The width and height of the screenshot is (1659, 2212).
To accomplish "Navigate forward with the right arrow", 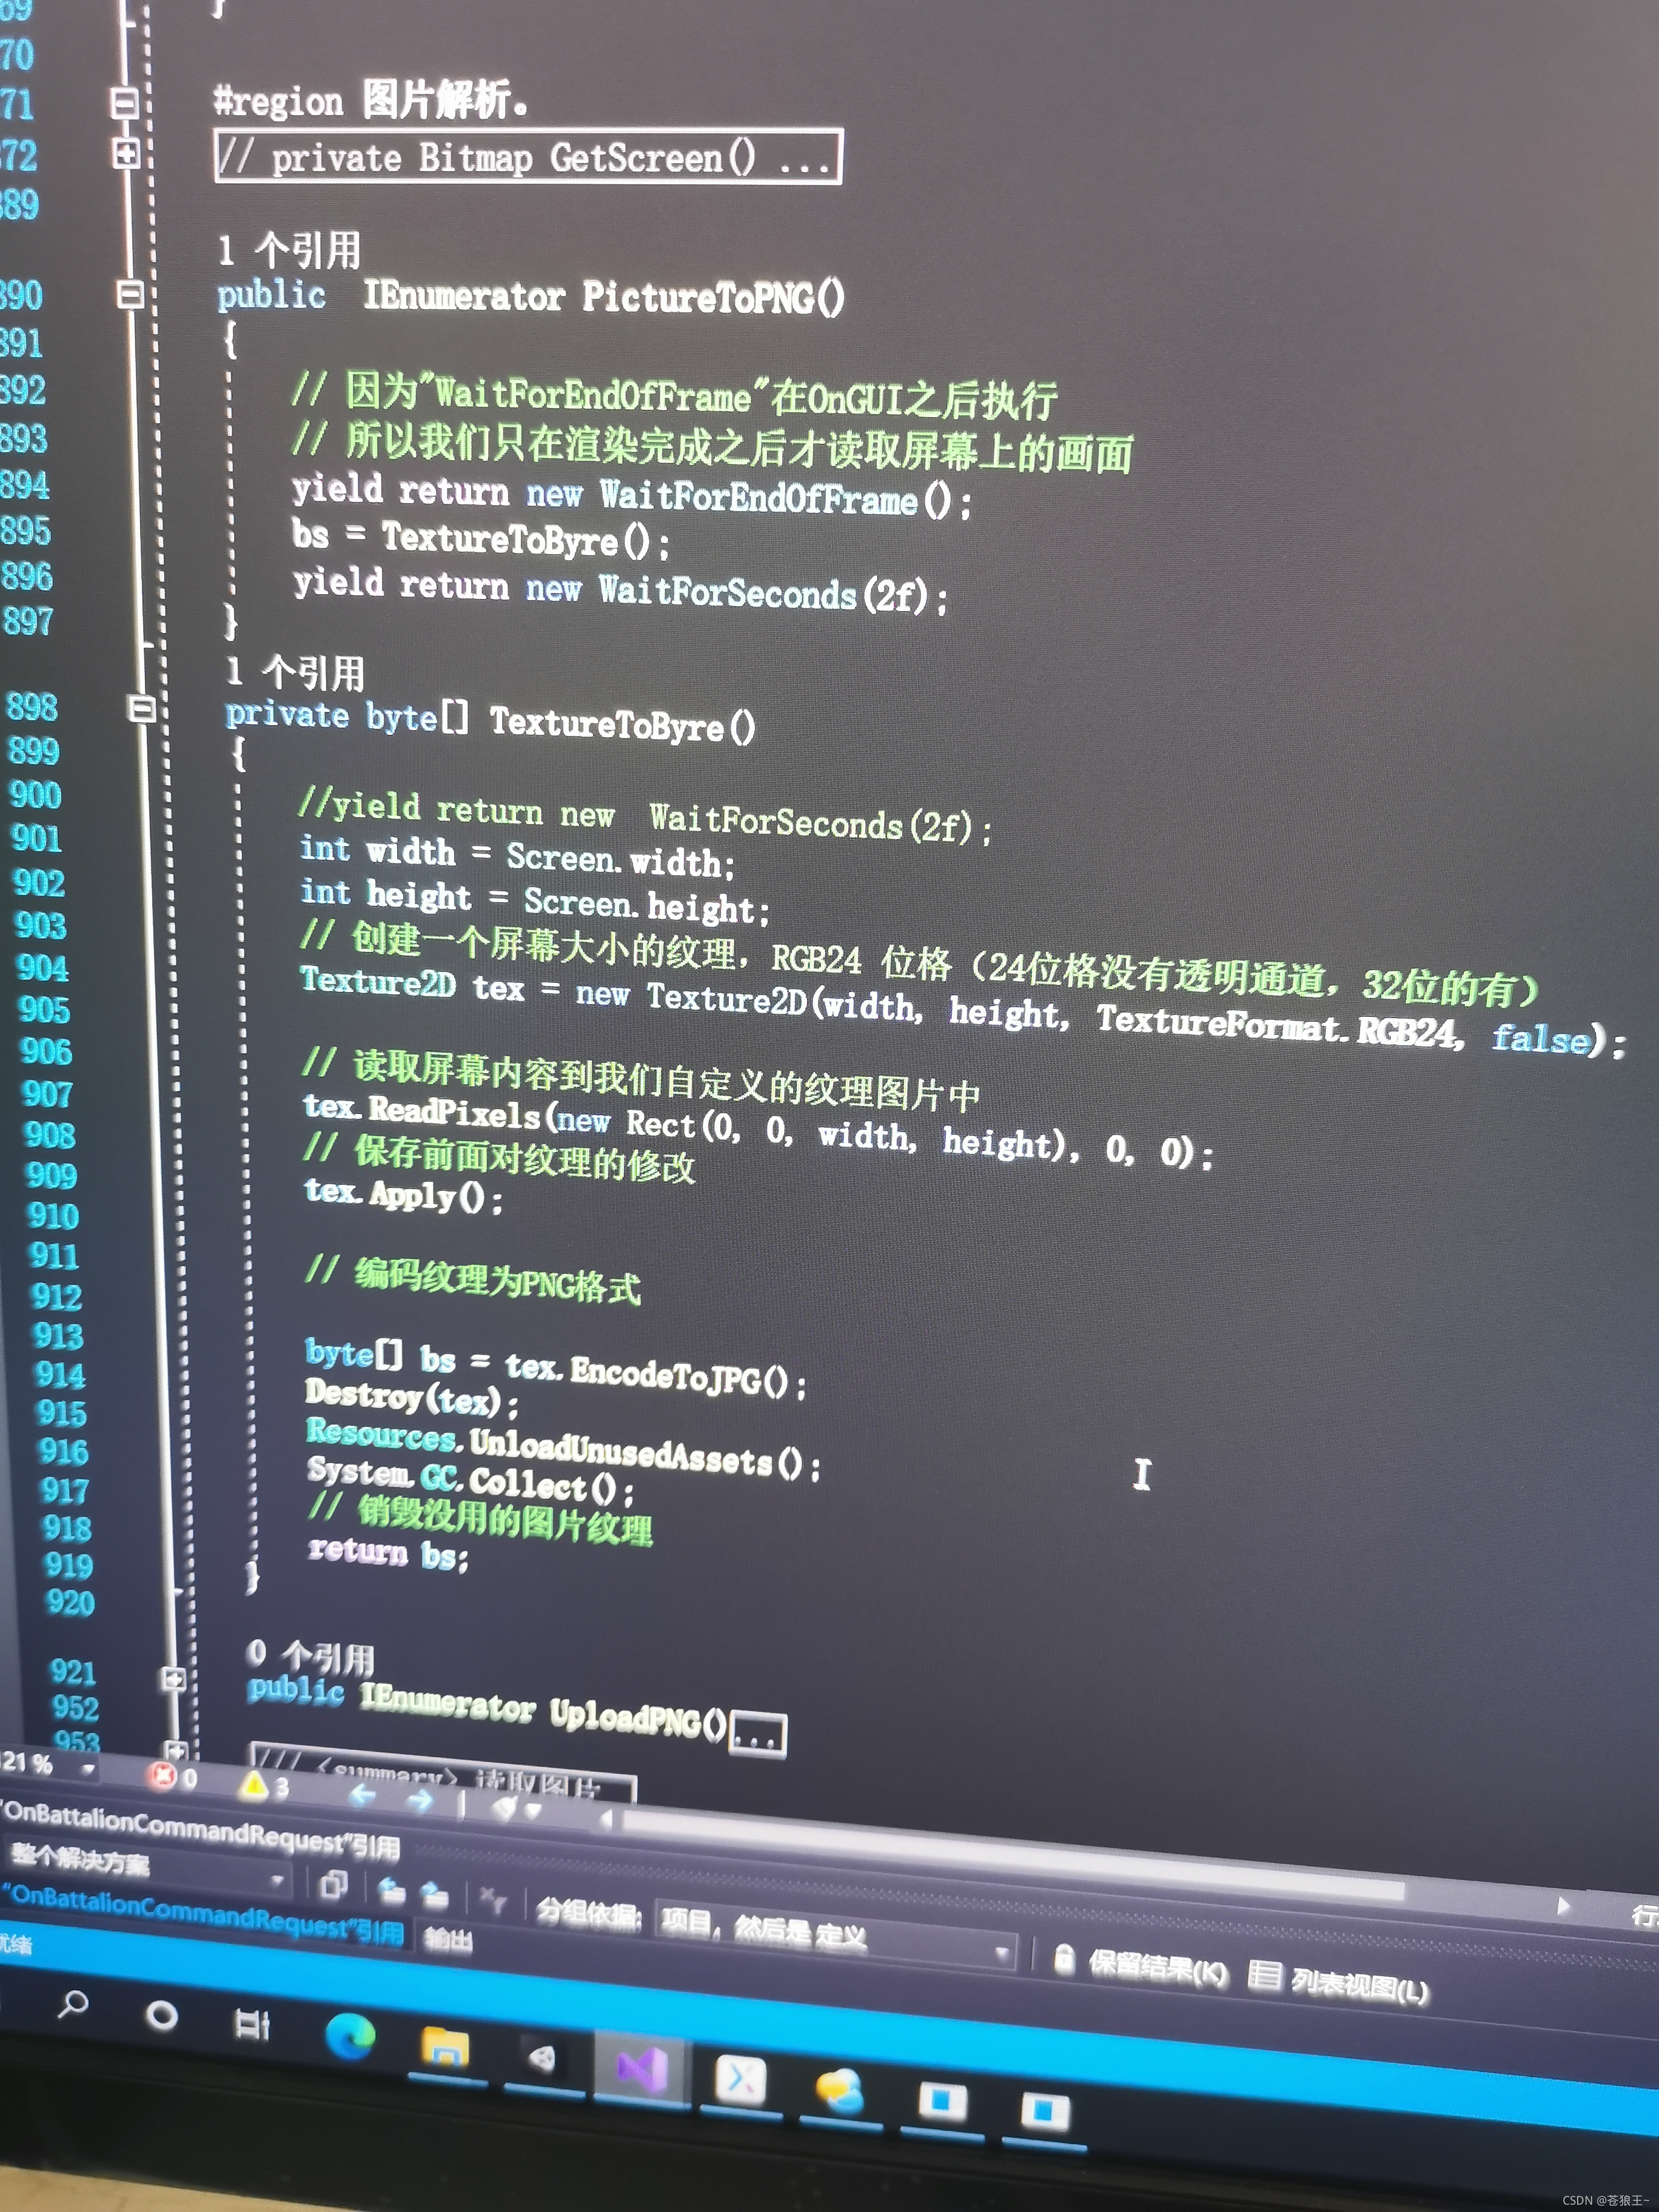I will tap(419, 1801).
